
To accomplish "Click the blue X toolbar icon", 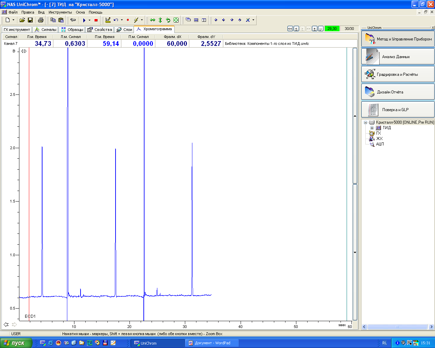I will pyautogui.click(x=248, y=20).
